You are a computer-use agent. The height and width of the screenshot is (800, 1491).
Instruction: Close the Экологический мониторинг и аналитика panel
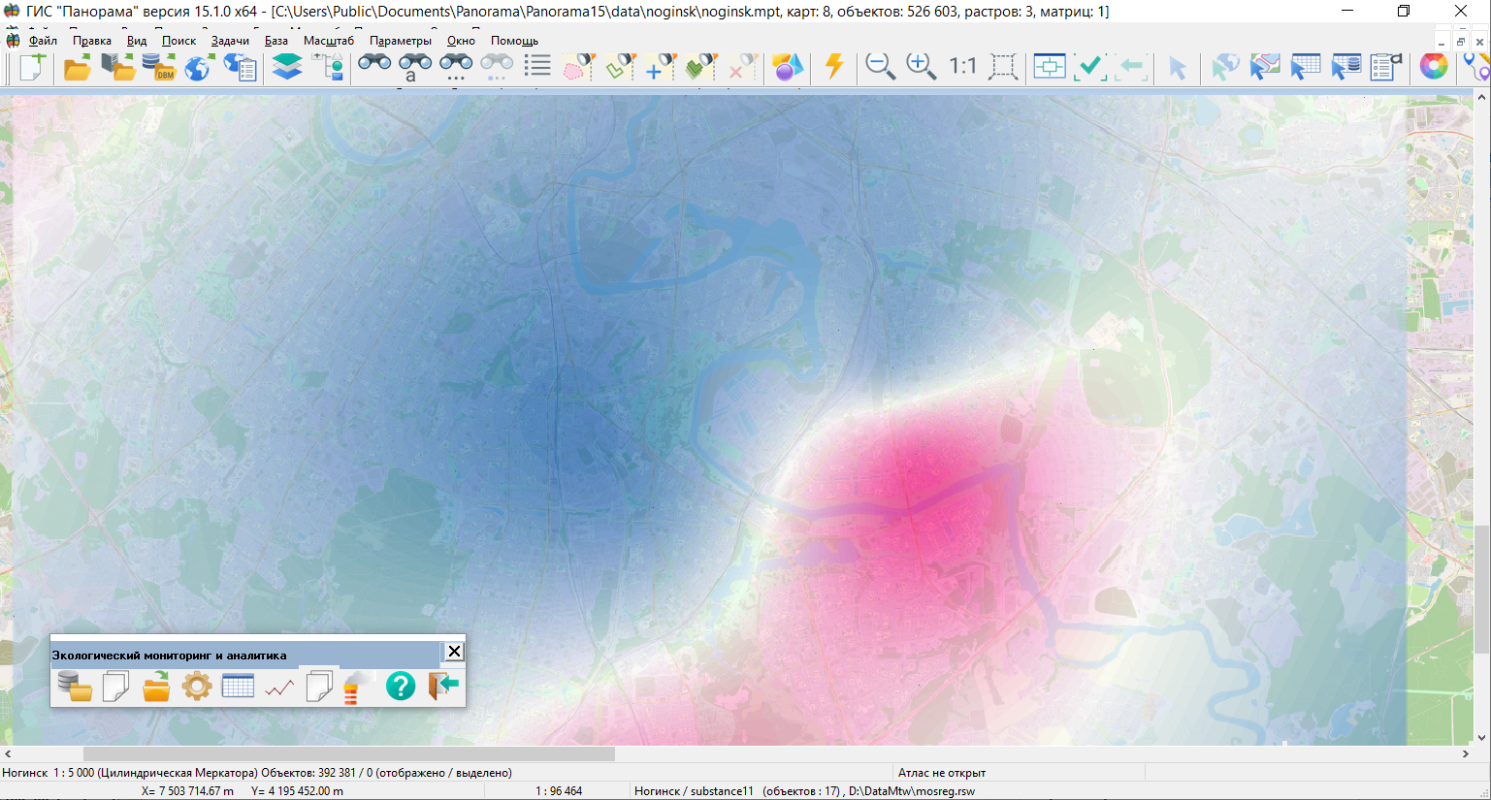click(454, 652)
